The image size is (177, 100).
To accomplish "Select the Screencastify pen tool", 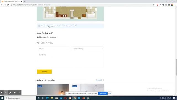I will (x=10, y=92).
